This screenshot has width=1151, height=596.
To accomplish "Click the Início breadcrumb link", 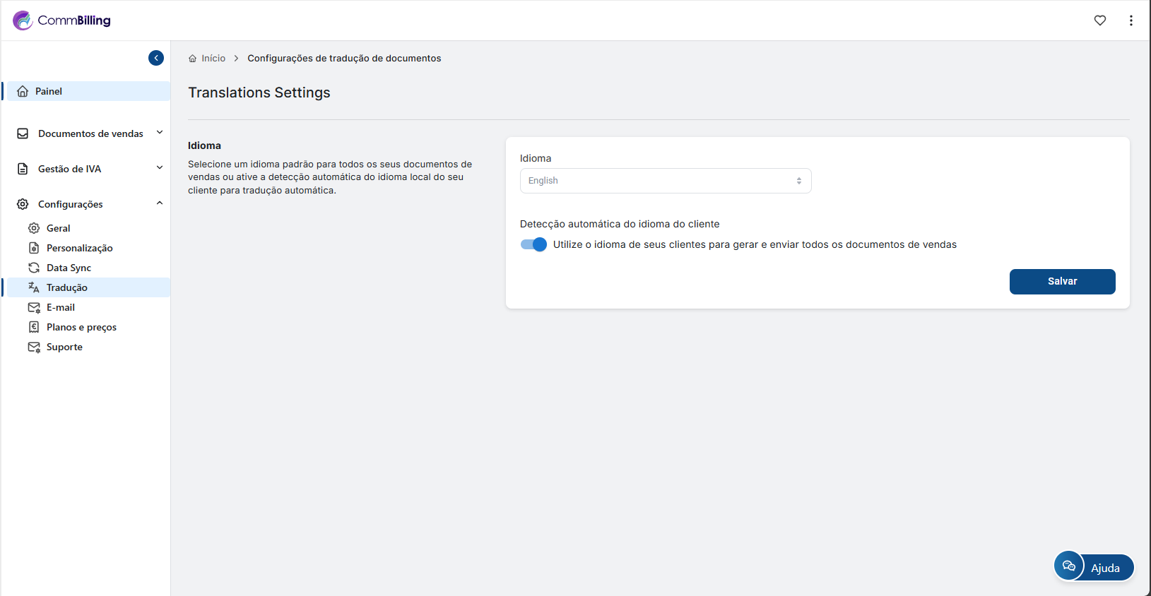I will pos(213,59).
